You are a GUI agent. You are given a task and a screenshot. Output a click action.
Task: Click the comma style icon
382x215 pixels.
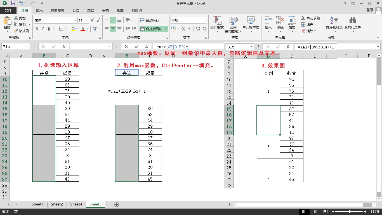pos(189,29)
